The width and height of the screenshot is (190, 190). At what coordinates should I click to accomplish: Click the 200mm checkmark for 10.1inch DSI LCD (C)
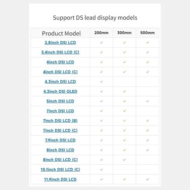(102, 170)
